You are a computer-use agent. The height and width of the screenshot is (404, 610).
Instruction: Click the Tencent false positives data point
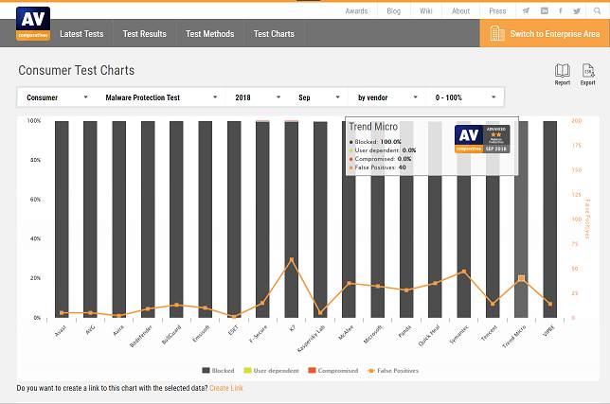point(493,304)
